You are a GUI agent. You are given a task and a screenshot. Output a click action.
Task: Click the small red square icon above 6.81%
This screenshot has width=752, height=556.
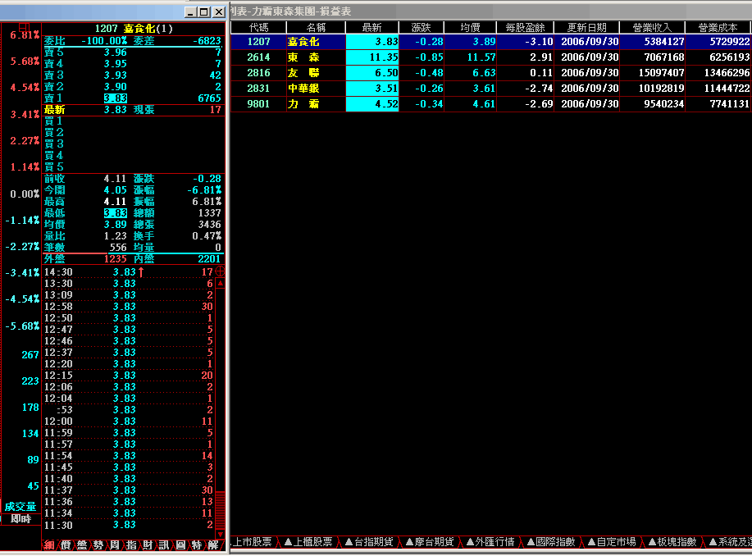pyautogui.click(x=24, y=27)
